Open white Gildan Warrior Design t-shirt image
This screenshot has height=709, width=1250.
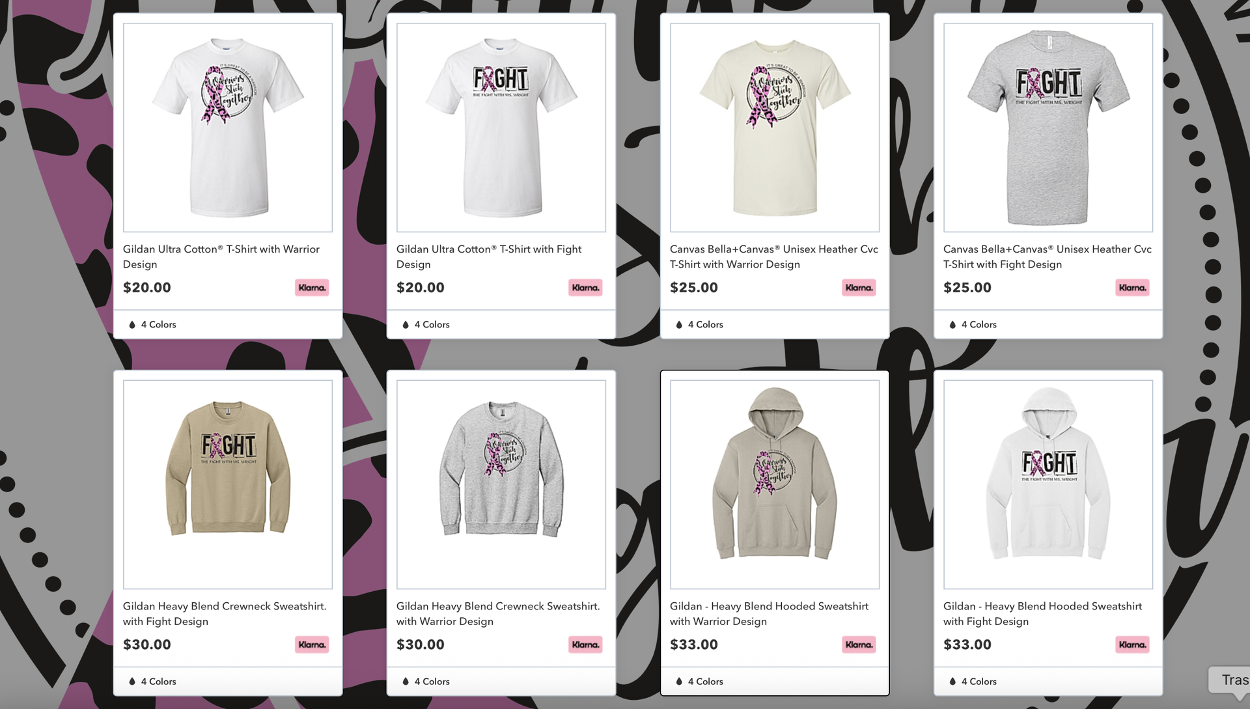pos(228,128)
